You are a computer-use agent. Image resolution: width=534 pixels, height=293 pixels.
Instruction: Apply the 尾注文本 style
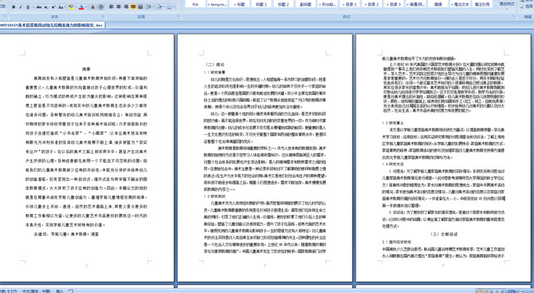(460, 5)
